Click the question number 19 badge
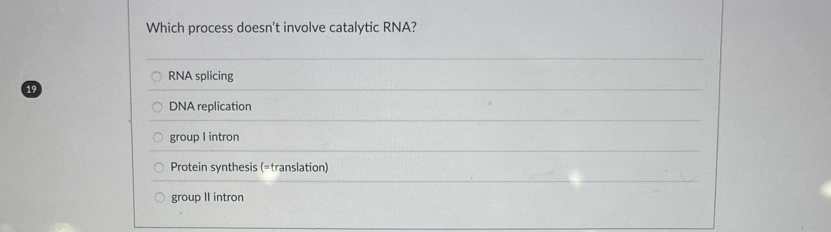 click(x=31, y=89)
